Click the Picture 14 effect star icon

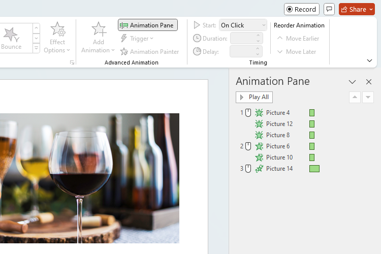pyautogui.click(x=259, y=169)
